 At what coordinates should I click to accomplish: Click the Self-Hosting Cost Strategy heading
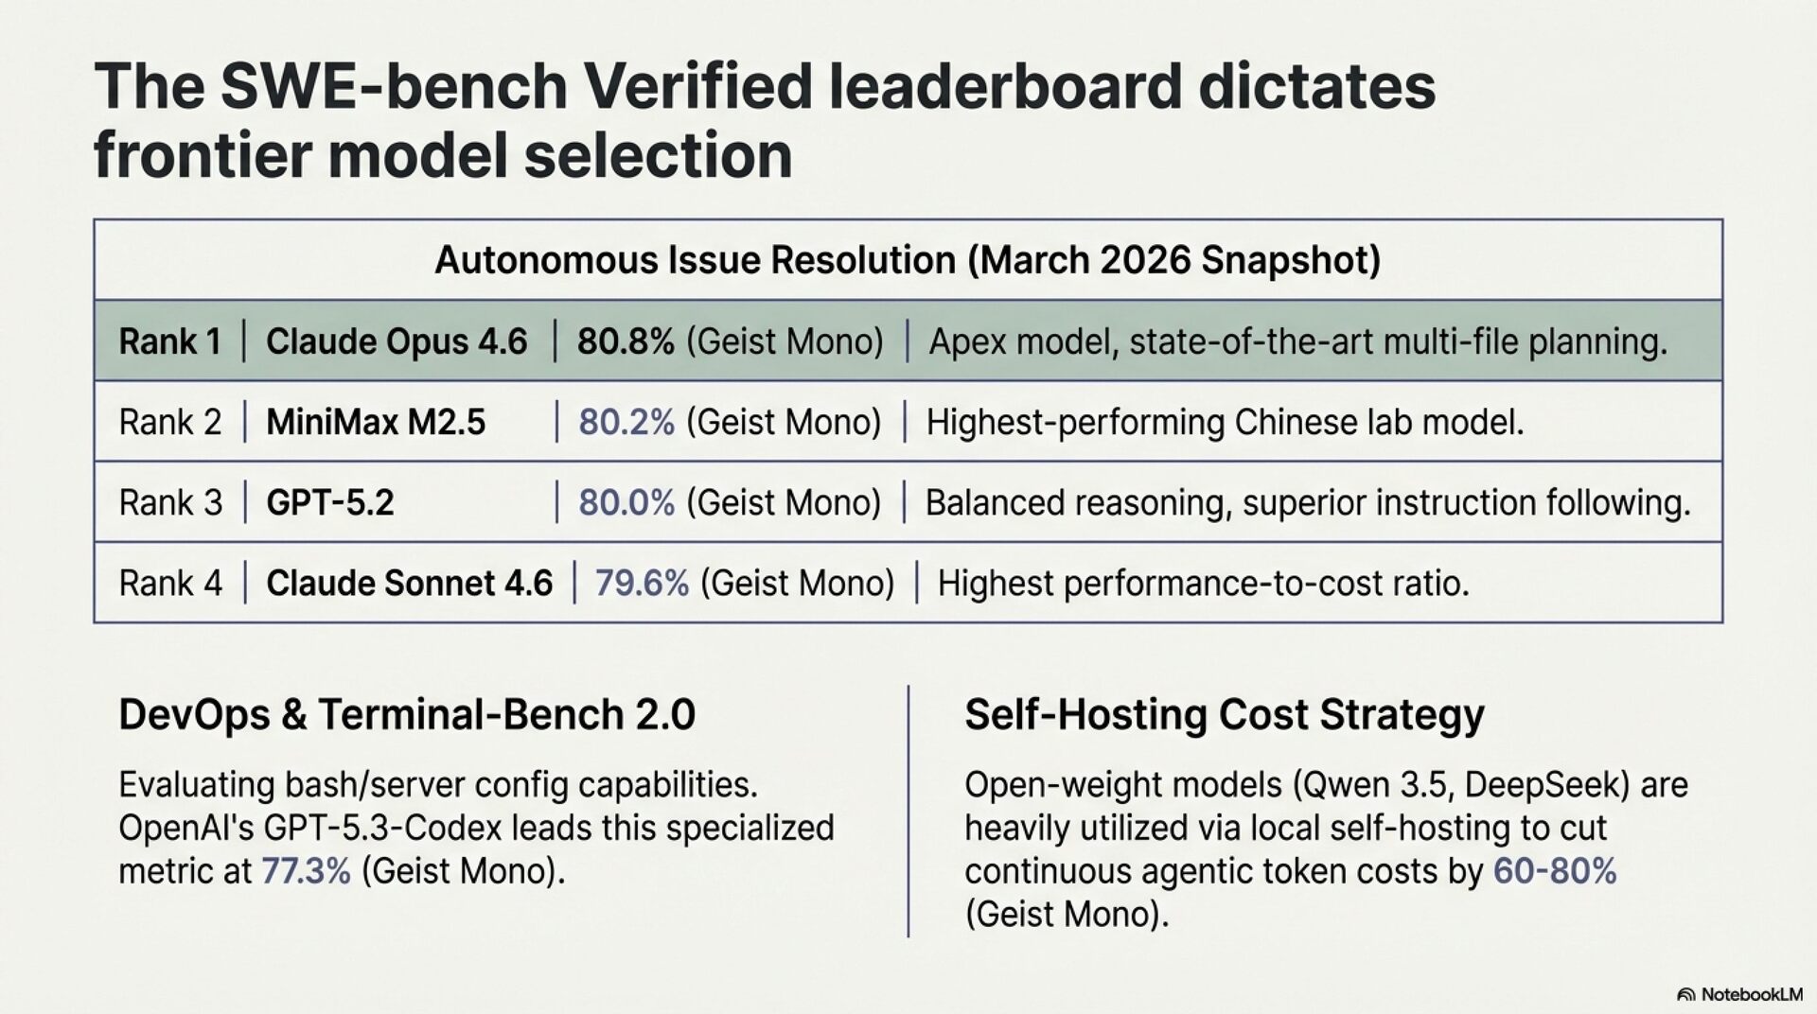pyautogui.click(x=1224, y=715)
